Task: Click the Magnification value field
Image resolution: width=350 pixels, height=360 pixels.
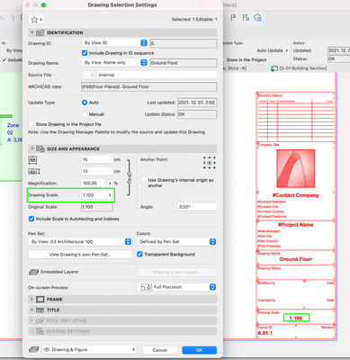Action: 94,184
